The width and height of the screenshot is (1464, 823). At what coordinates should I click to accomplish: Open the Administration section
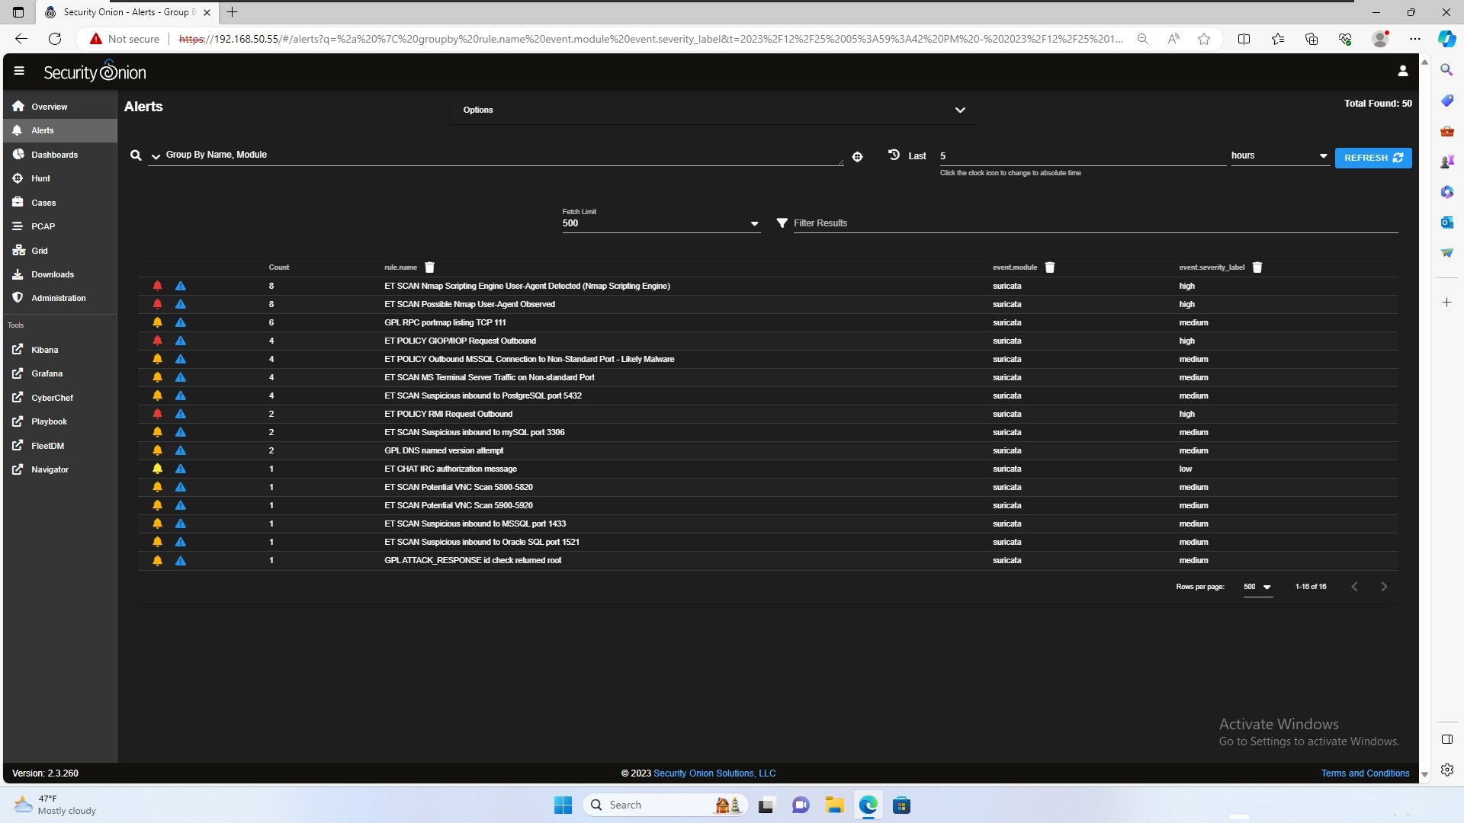[x=60, y=298]
